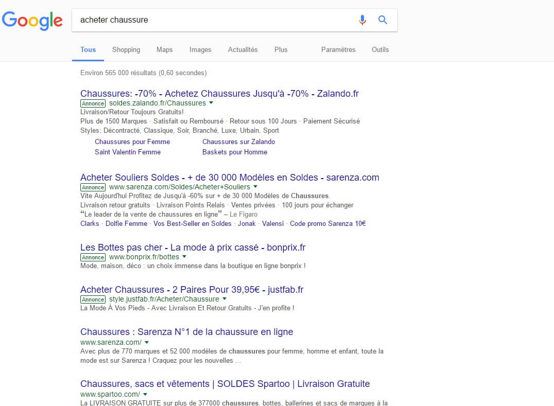The width and height of the screenshot is (554, 406).
Task: Expand dropdown arrow next to www.bonprix.fr/bottes
Action: [184, 257]
